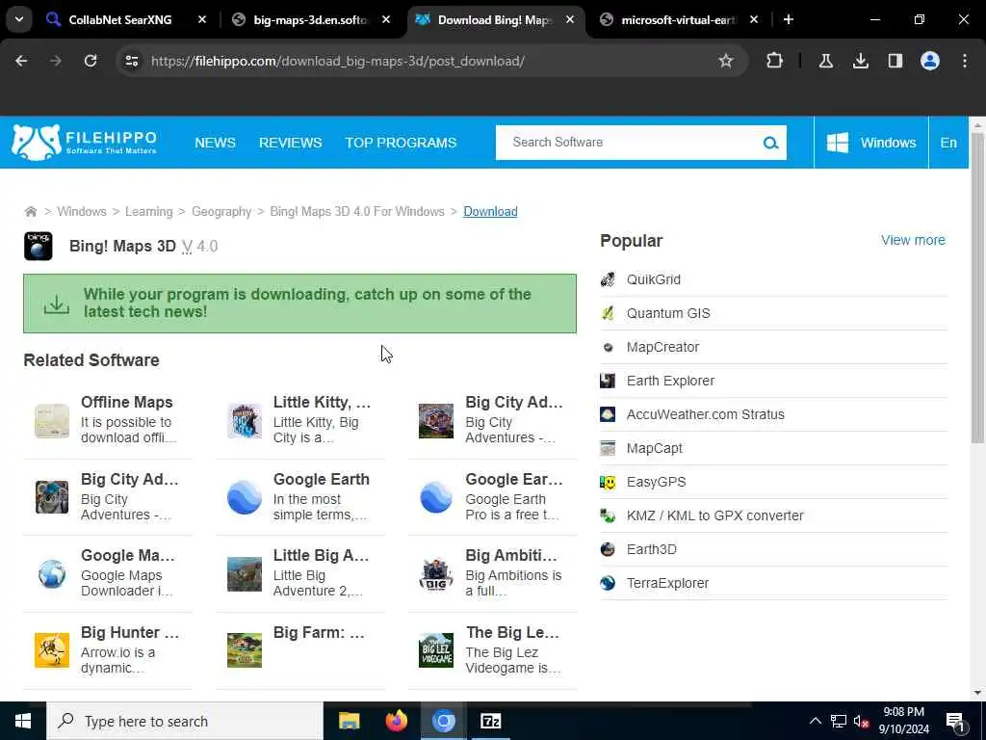Click the Windows breadcrumb link

(82, 211)
